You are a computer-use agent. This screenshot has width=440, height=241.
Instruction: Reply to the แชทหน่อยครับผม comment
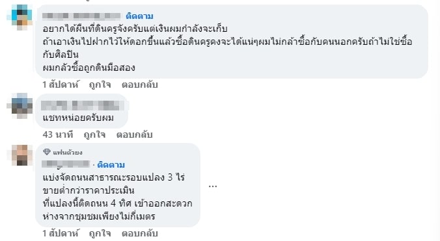click(135, 134)
